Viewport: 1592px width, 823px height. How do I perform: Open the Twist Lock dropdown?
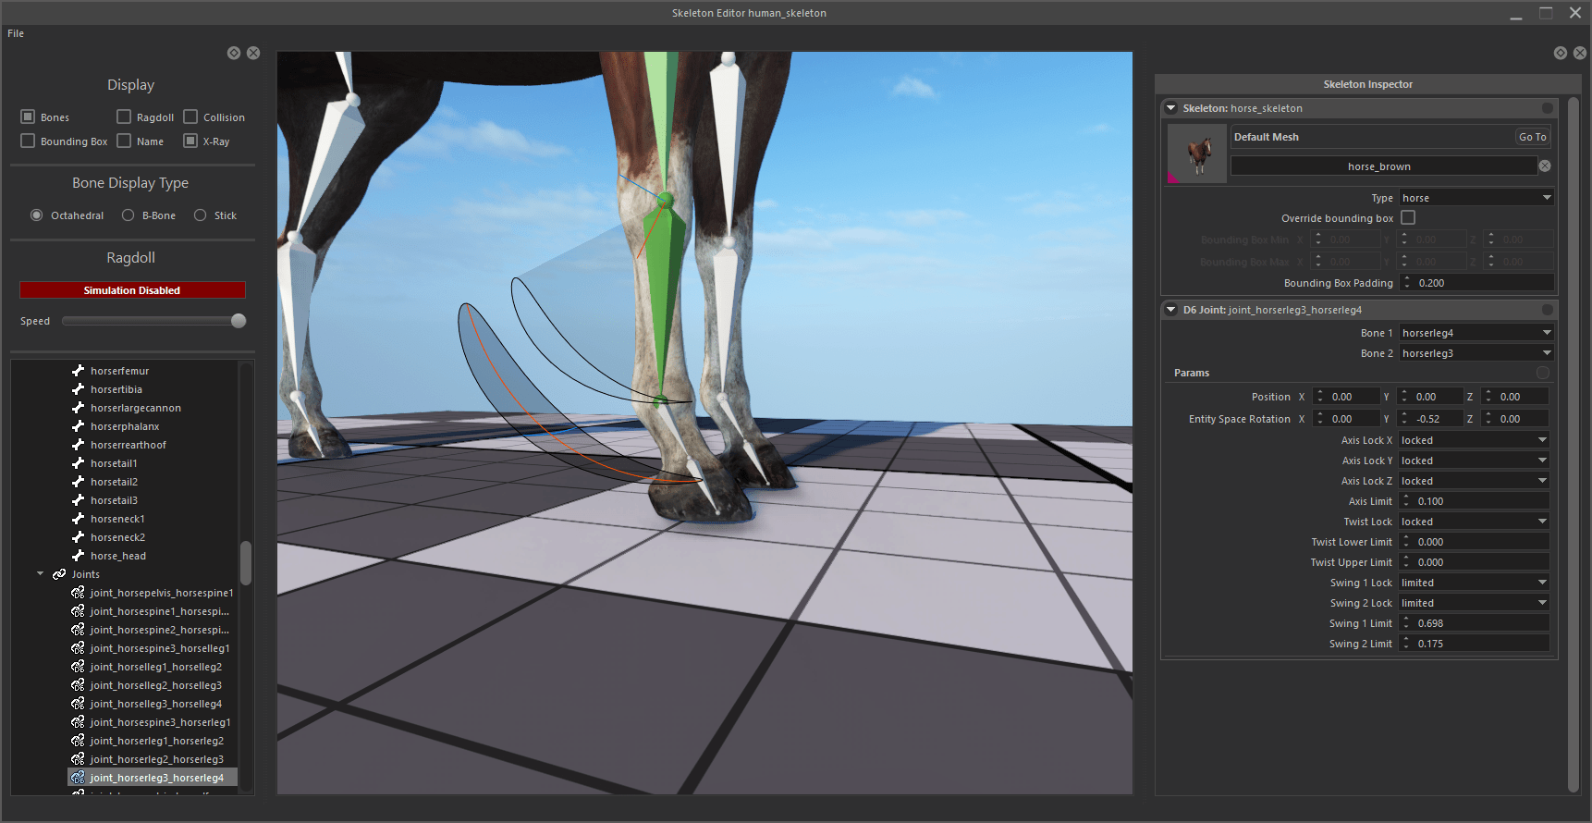[1474, 522]
